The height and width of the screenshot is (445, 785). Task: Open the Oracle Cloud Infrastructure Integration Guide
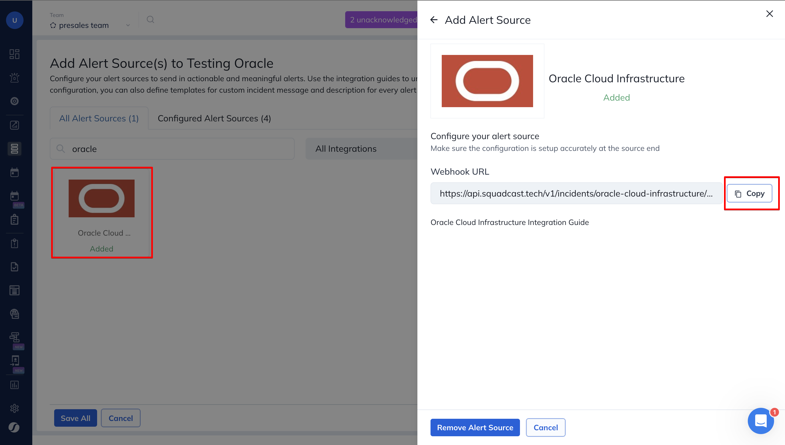pos(510,222)
